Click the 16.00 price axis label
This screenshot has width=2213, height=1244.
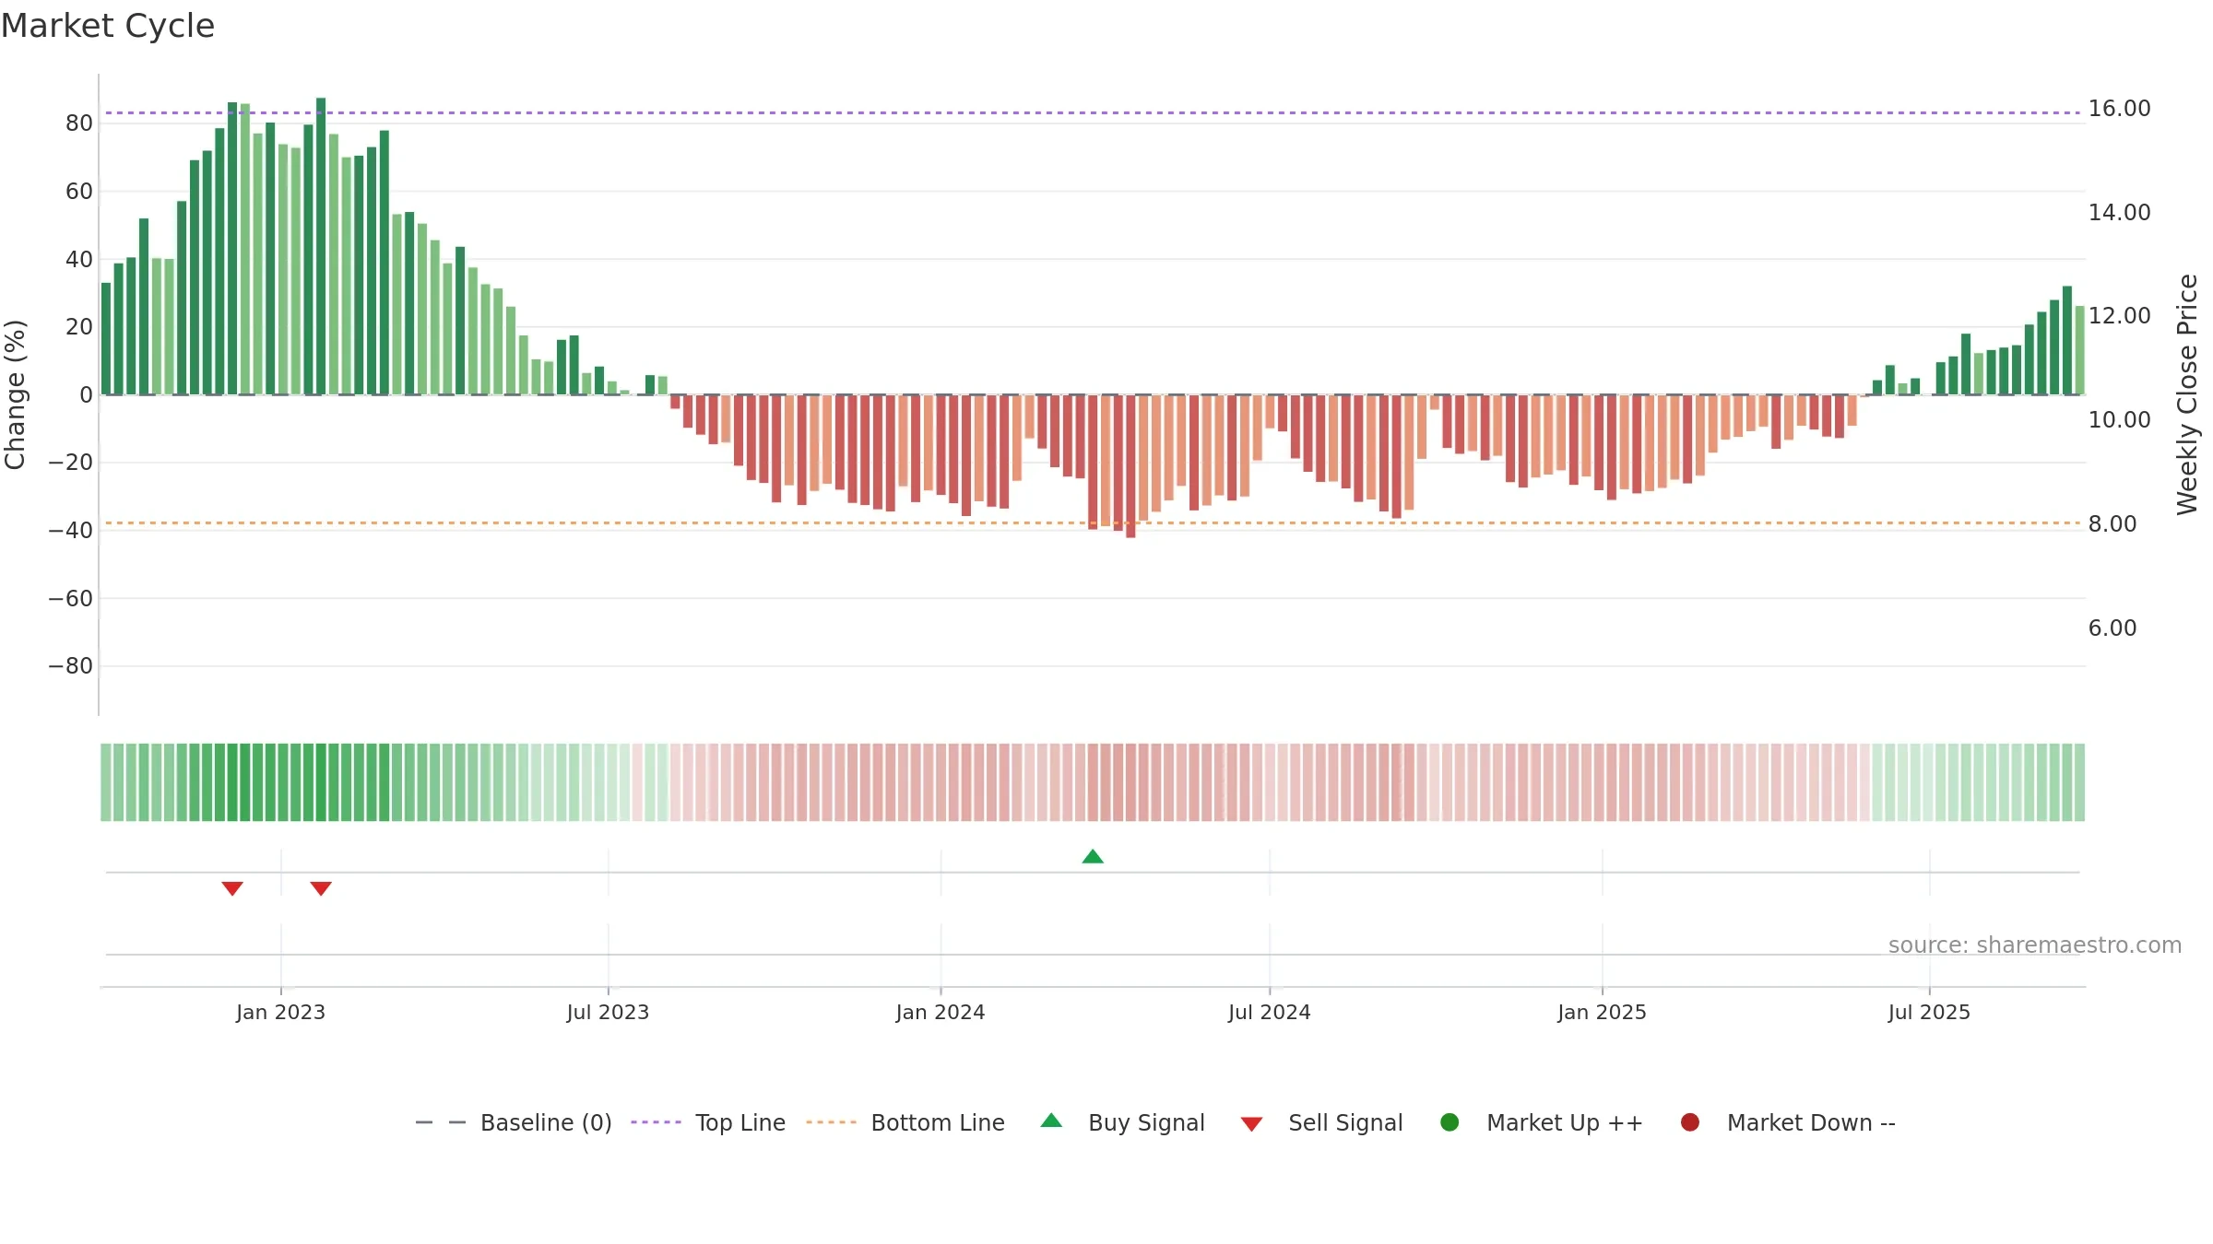coord(2119,109)
